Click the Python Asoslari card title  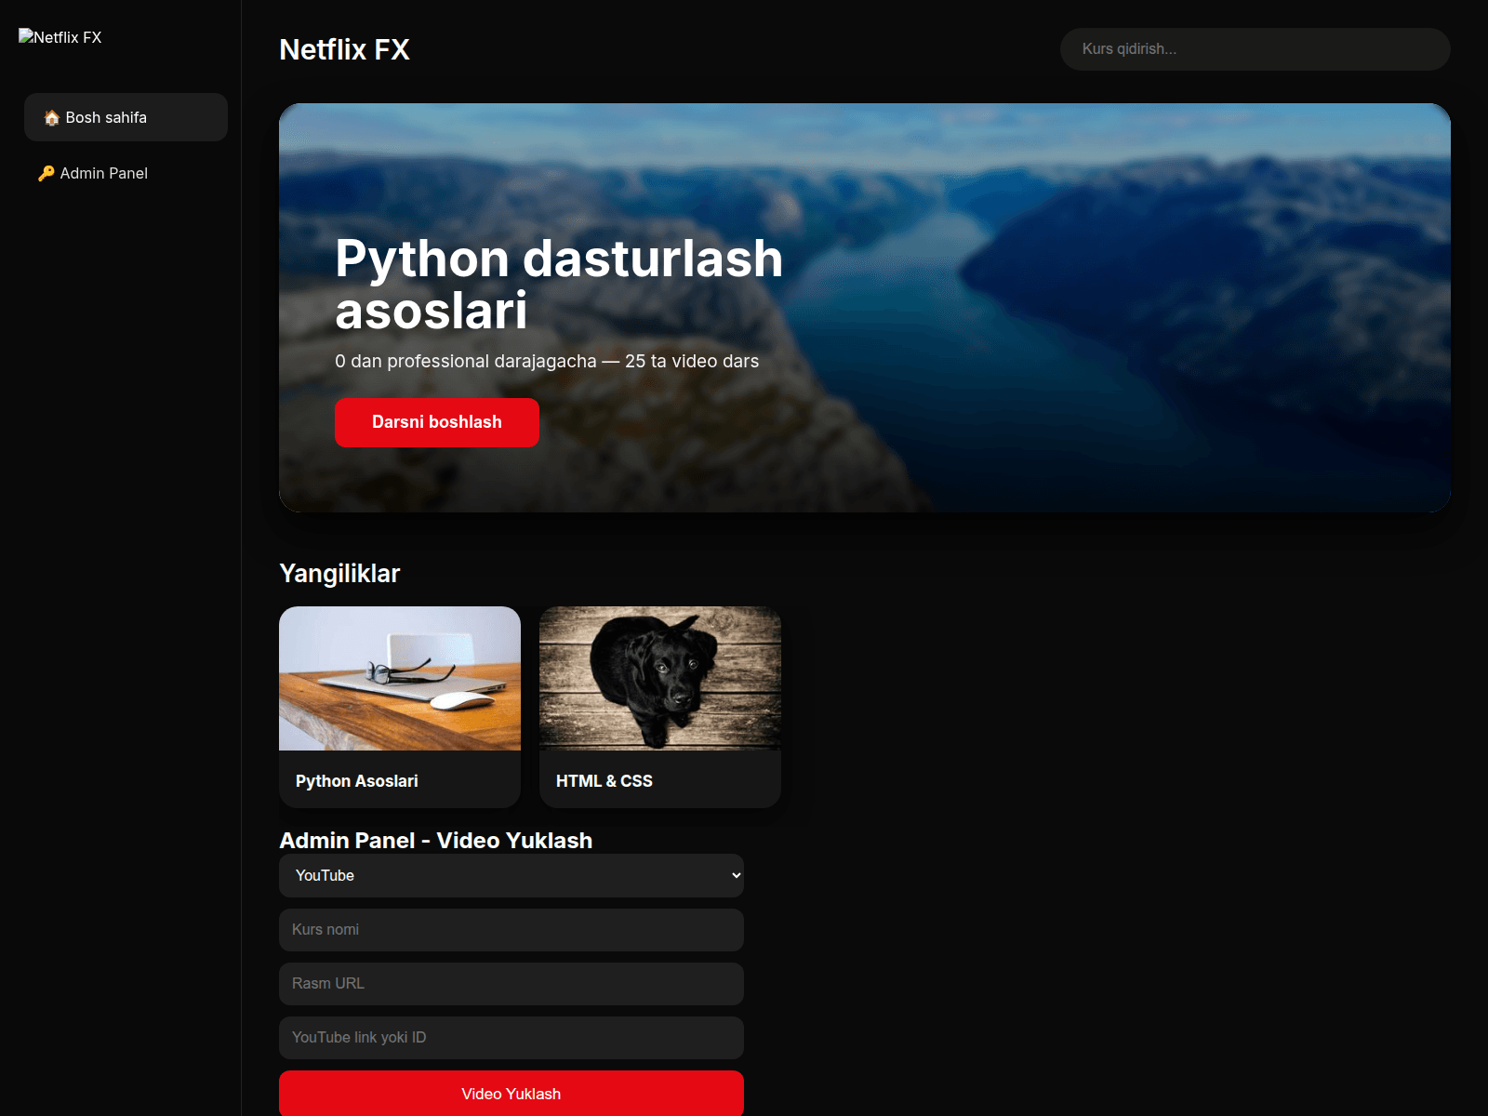(x=356, y=781)
